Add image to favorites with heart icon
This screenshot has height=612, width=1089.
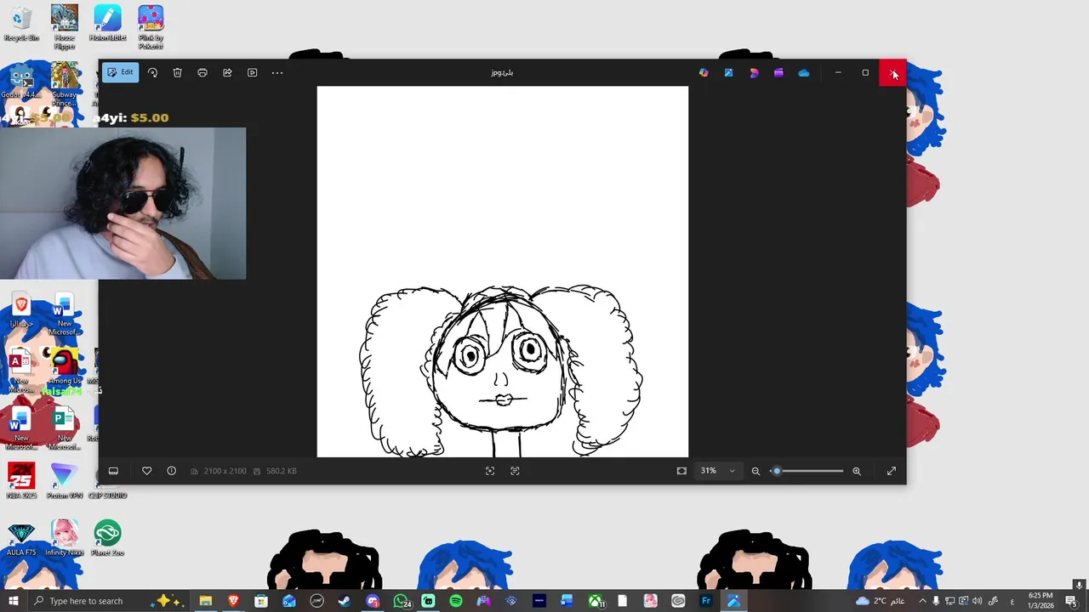146,471
